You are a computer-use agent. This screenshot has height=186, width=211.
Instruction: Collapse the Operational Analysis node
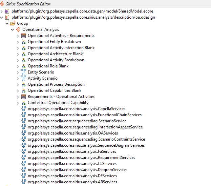click(13, 29)
